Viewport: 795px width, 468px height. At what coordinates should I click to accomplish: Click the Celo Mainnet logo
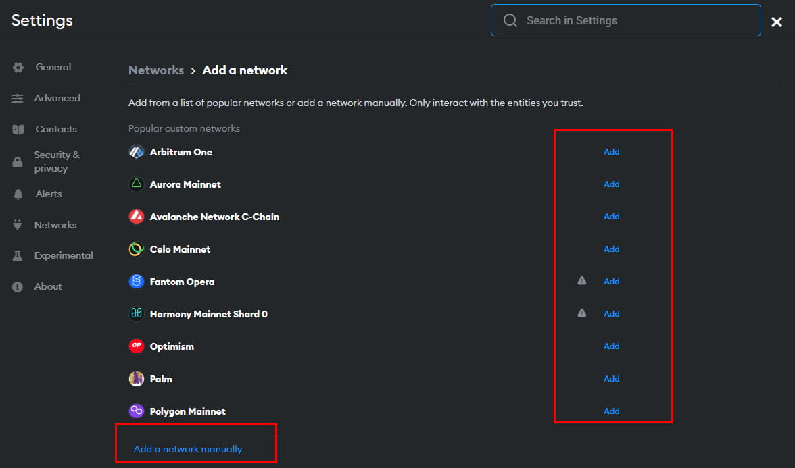(x=137, y=249)
